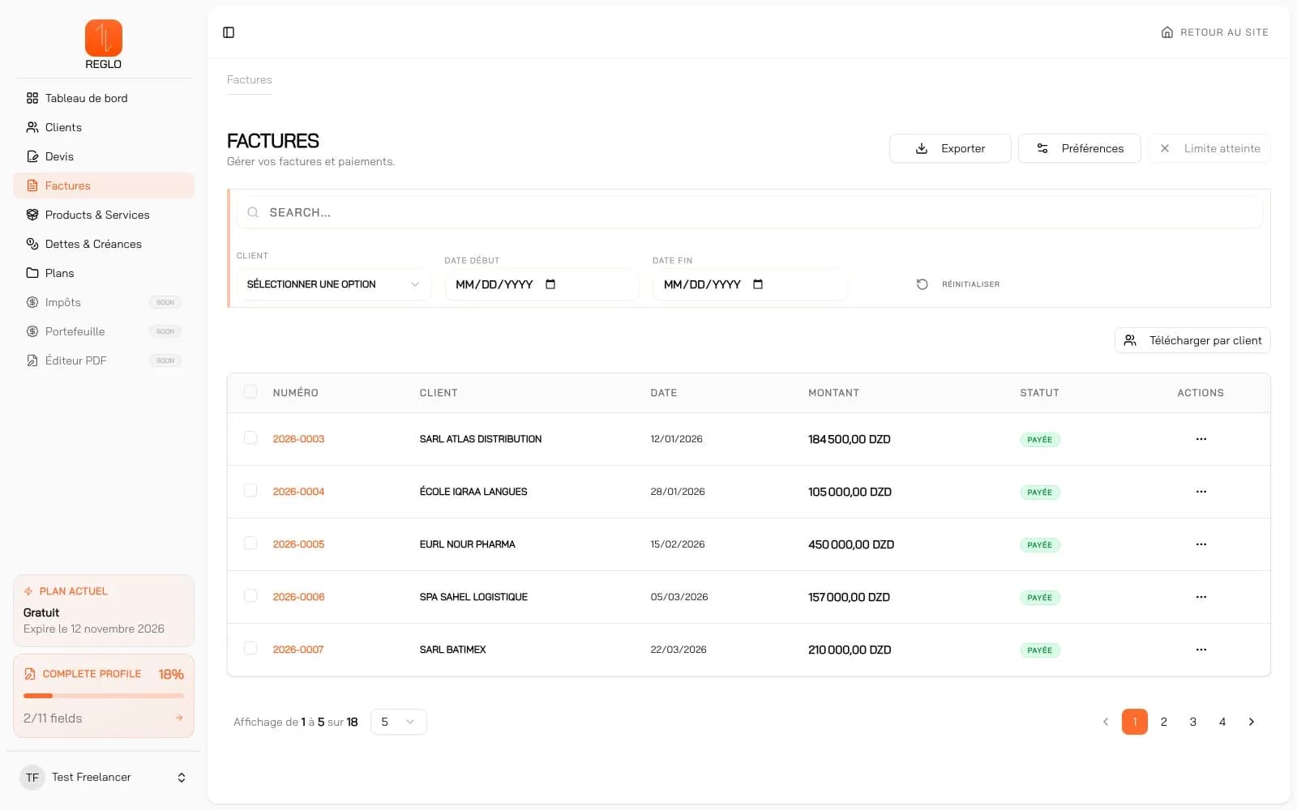
Task: Click Télécharger par client button
Action: click(x=1192, y=340)
